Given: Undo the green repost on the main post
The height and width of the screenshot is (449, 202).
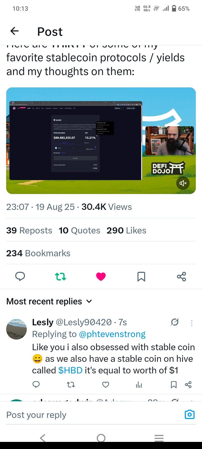Looking at the screenshot, I should click(x=60, y=276).
